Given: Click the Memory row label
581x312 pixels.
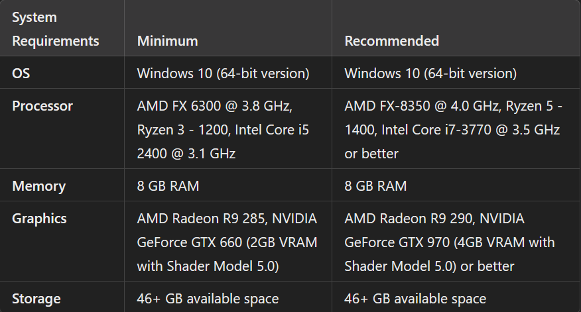Looking at the screenshot, I should (38, 186).
